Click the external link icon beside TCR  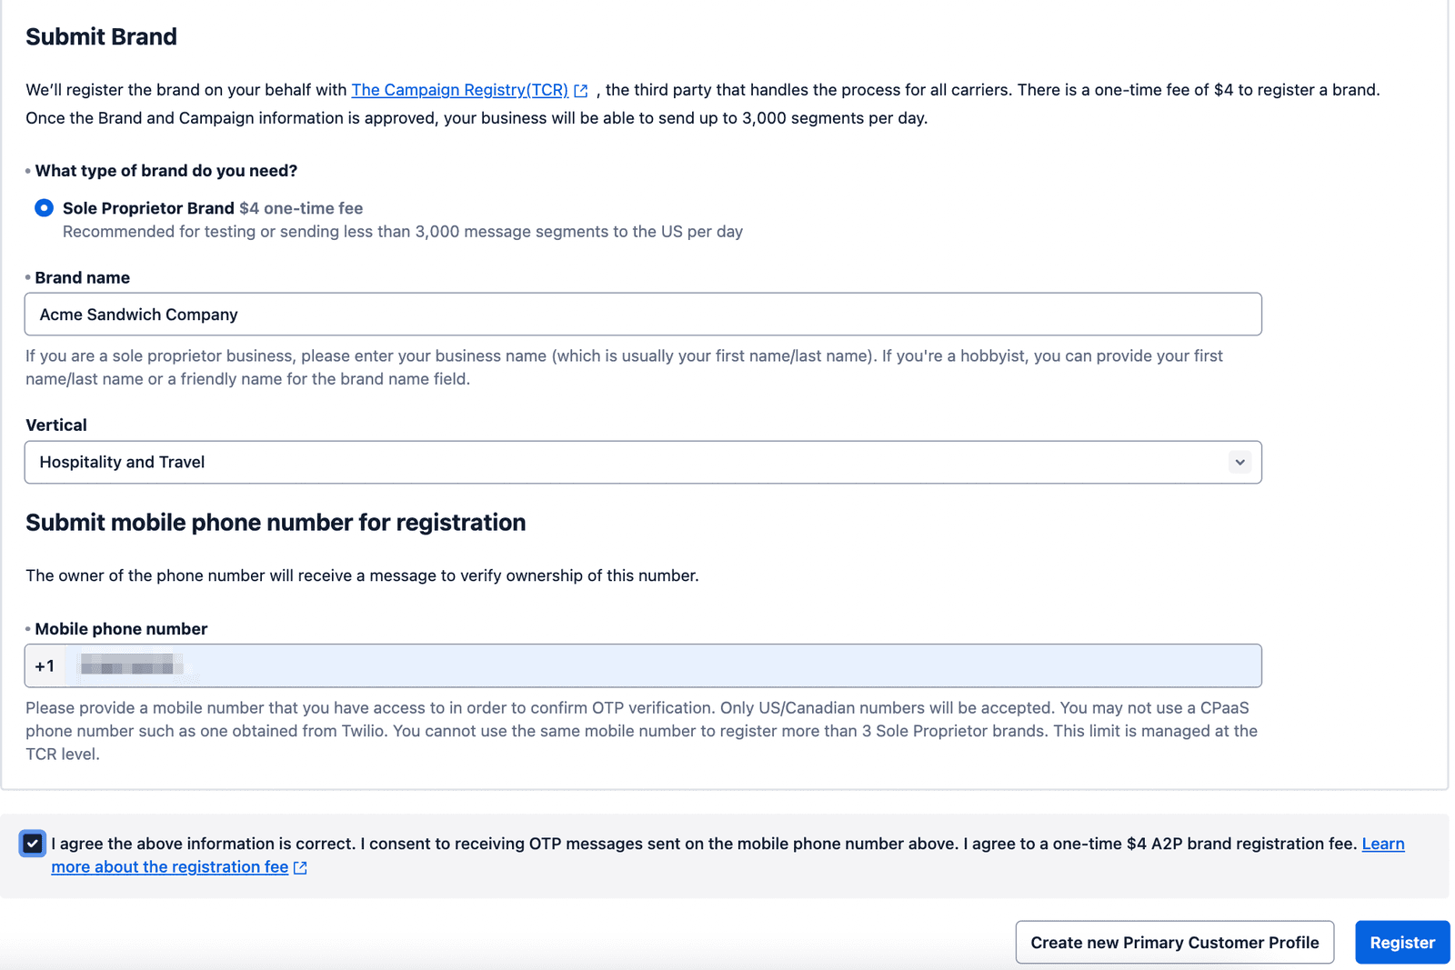coord(581,90)
